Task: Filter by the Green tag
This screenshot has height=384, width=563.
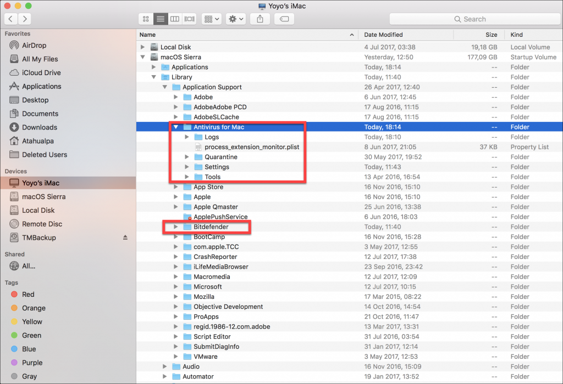Action: click(x=31, y=335)
